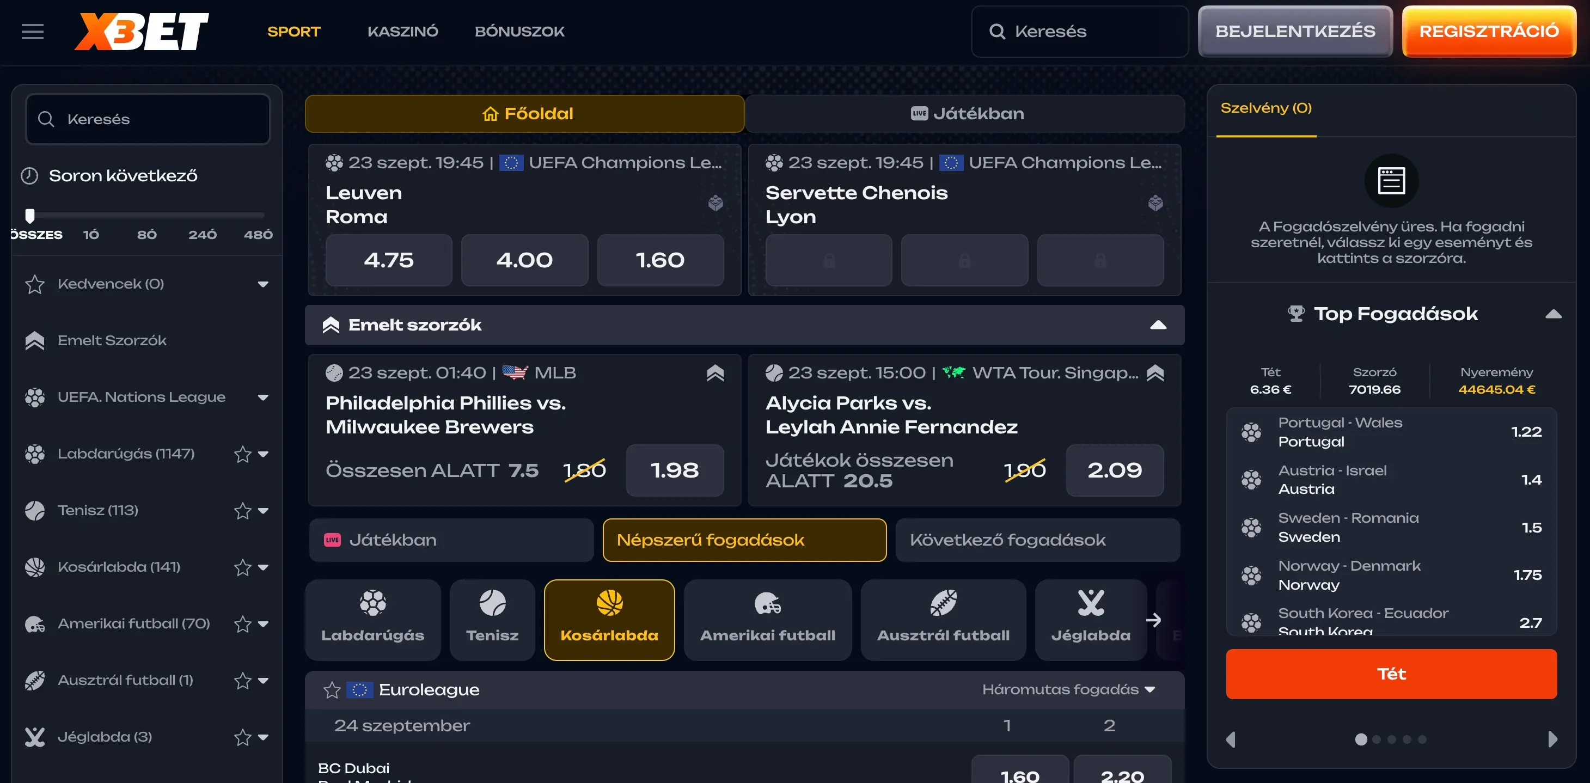Collapse the Top Fogadások panel
Viewport: 1590px width, 783px height.
(x=1553, y=314)
